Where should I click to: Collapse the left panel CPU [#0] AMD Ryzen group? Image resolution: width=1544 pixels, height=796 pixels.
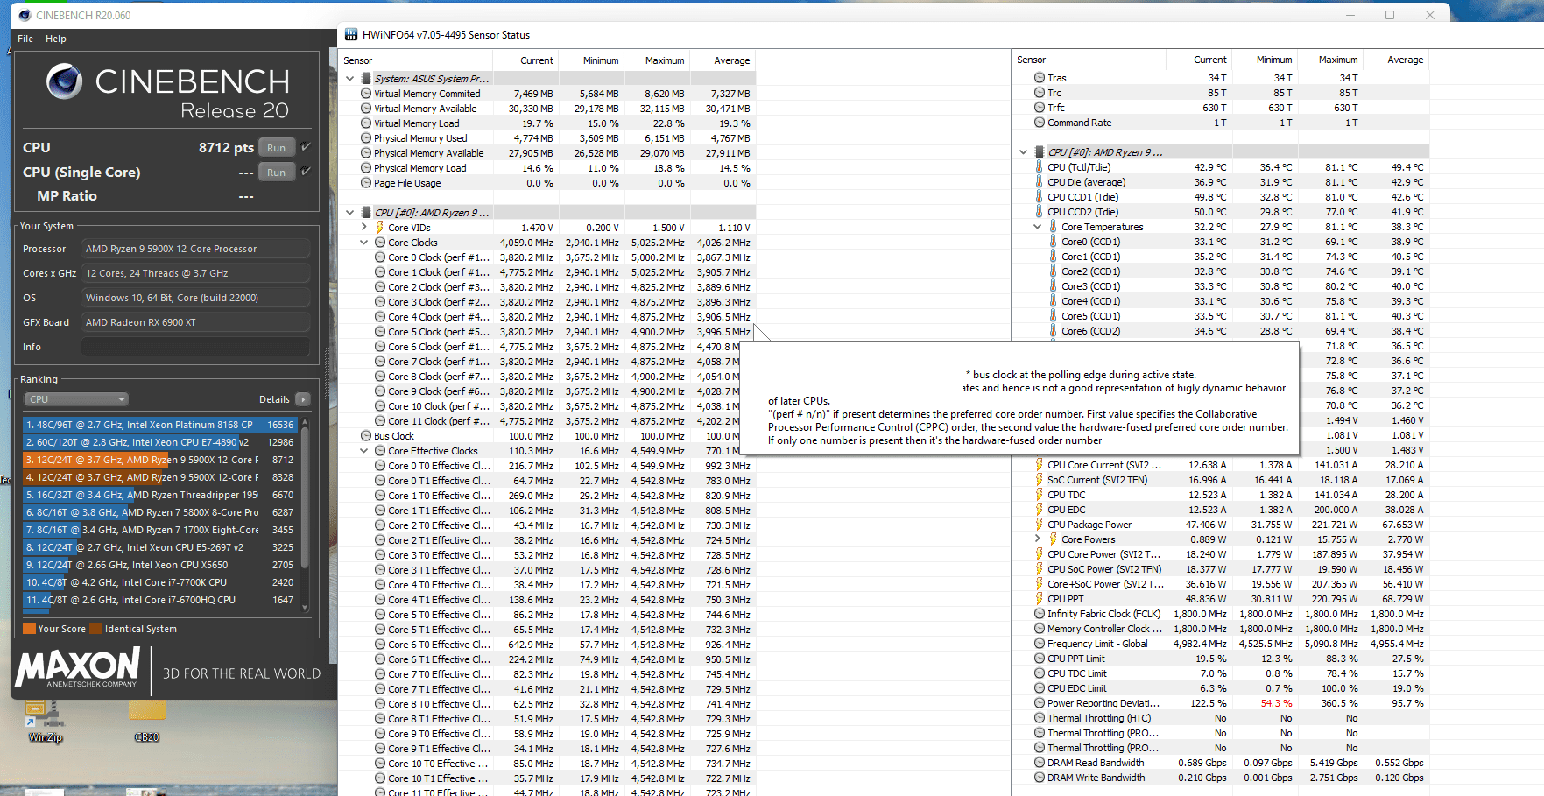click(x=350, y=213)
